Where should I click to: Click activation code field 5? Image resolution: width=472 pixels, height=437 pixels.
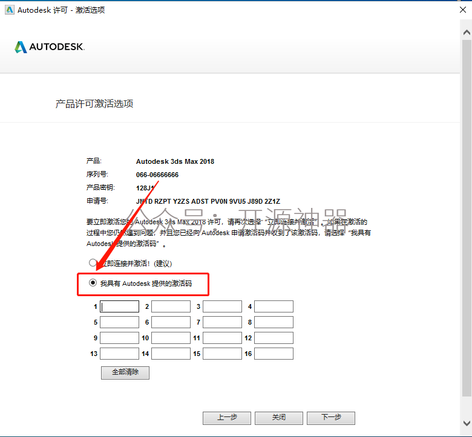click(x=119, y=322)
